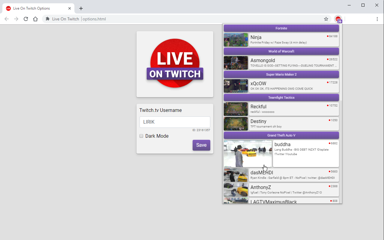The height and width of the screenshot is (240, 384).
Task: Open a new browser tab
Action: (x=81, y=8)
